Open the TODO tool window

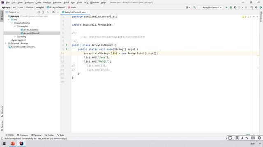(9, 135)
